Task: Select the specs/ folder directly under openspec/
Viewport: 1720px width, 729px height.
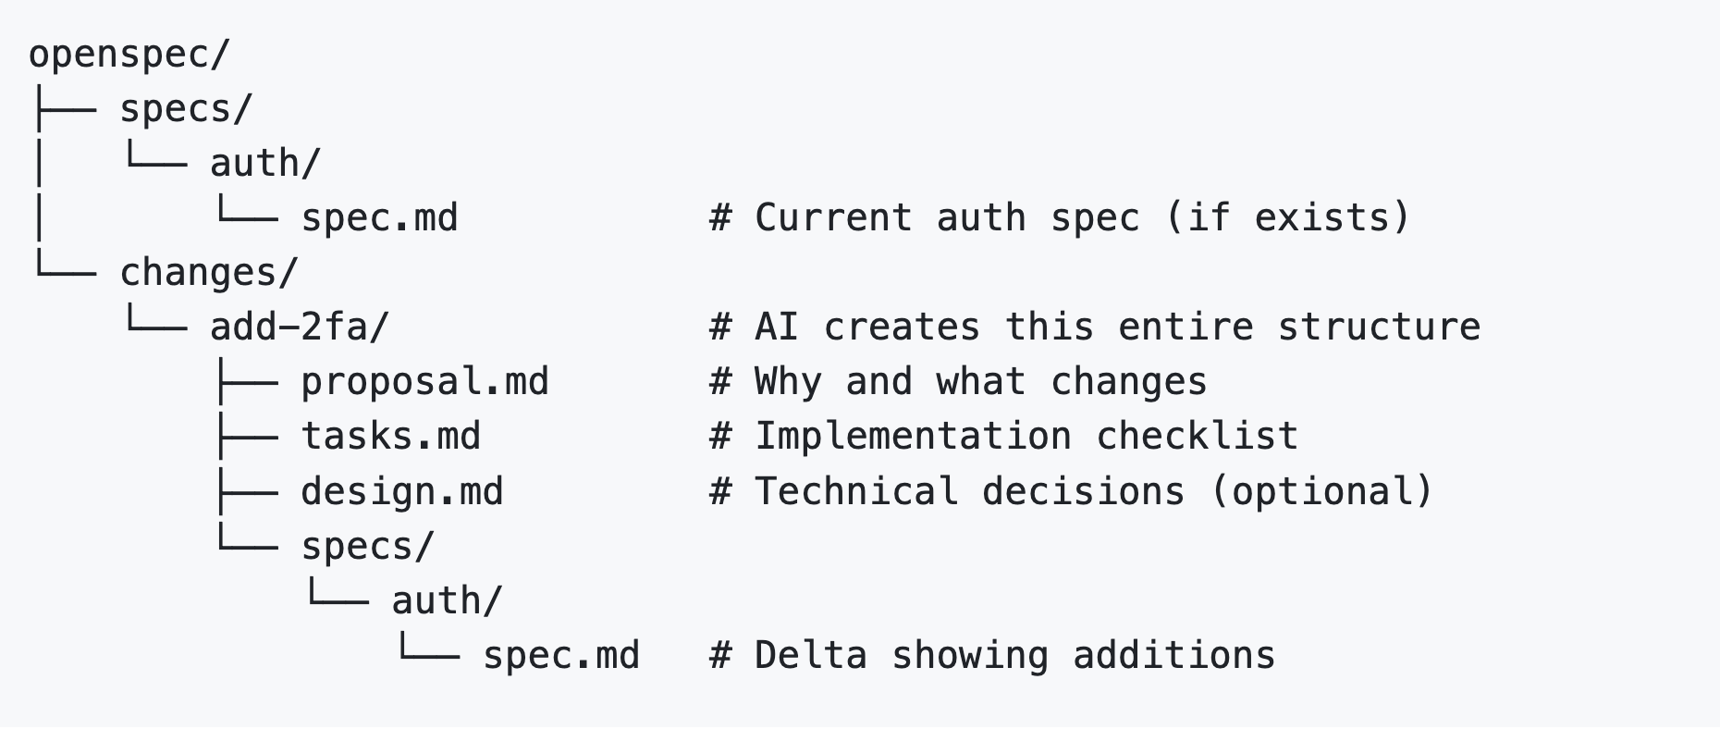Action: [185, 109]
